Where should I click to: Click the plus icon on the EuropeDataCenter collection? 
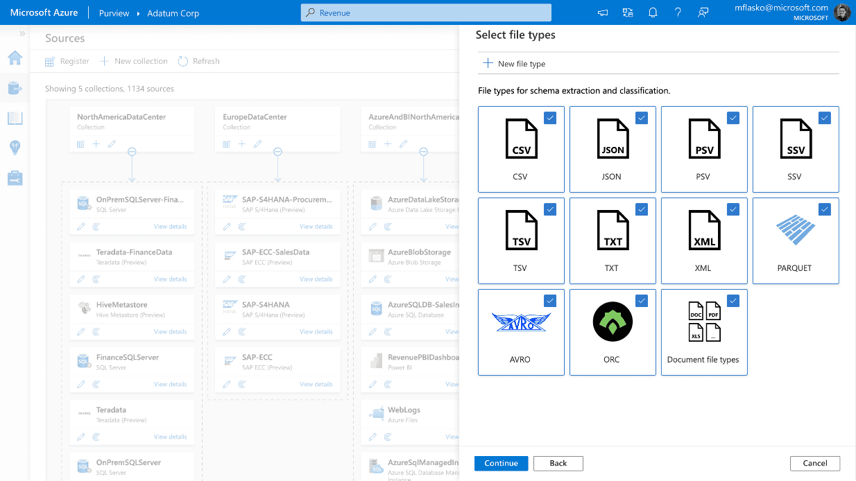[x=242, y=144]
